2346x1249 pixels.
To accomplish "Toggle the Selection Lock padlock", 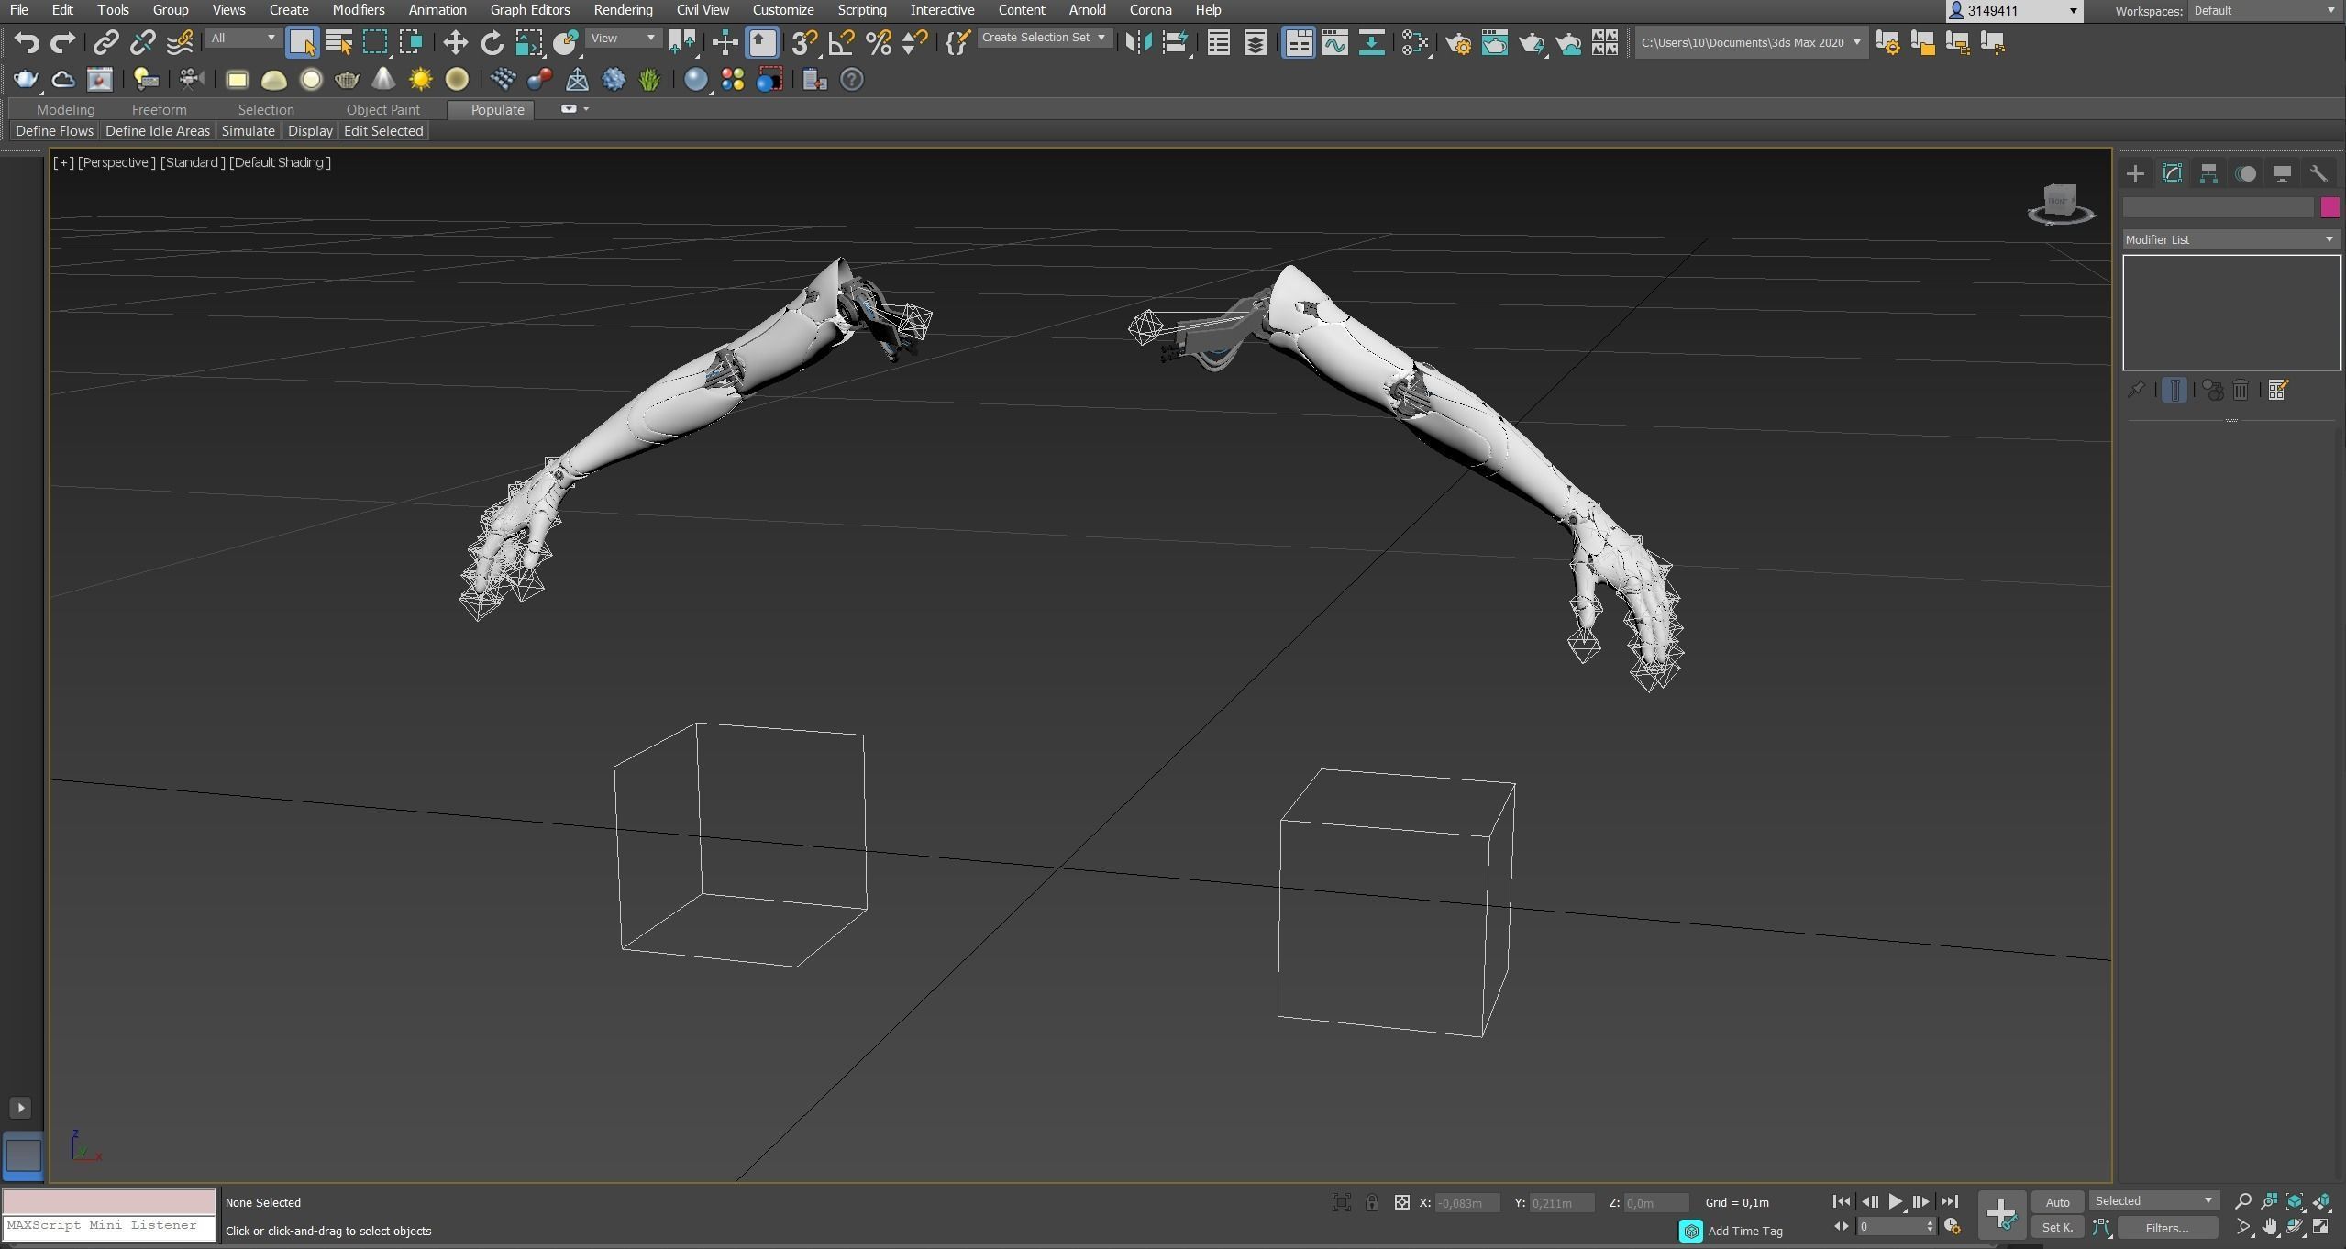I will click(1371, 1202).
